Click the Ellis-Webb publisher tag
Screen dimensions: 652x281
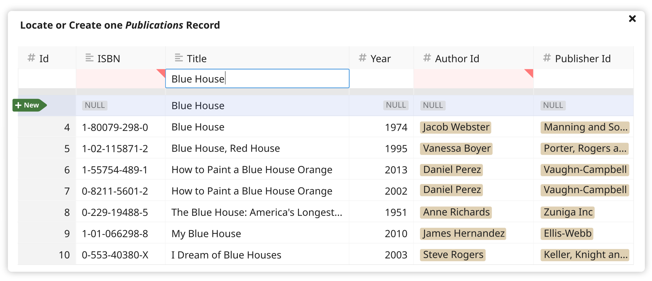[x=567, y=233]
